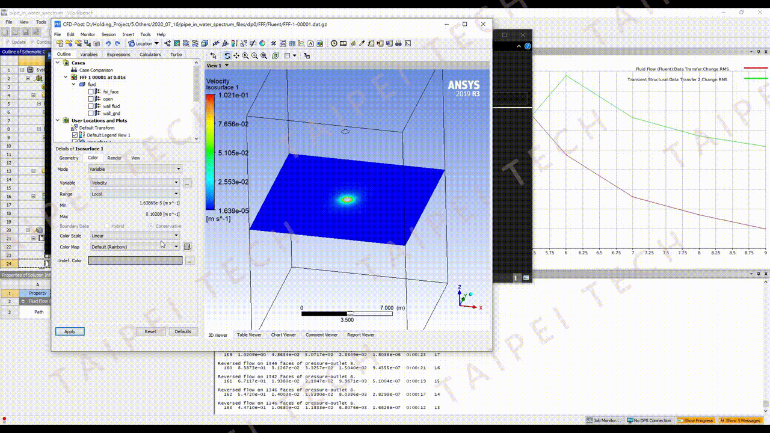Check the open boundary checkbox
Screen dimensions: 770x433
click(x=91, y=99)
